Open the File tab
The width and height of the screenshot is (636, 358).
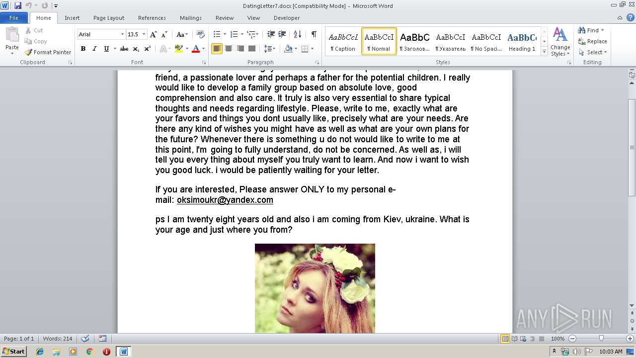(x=14, y=18)
